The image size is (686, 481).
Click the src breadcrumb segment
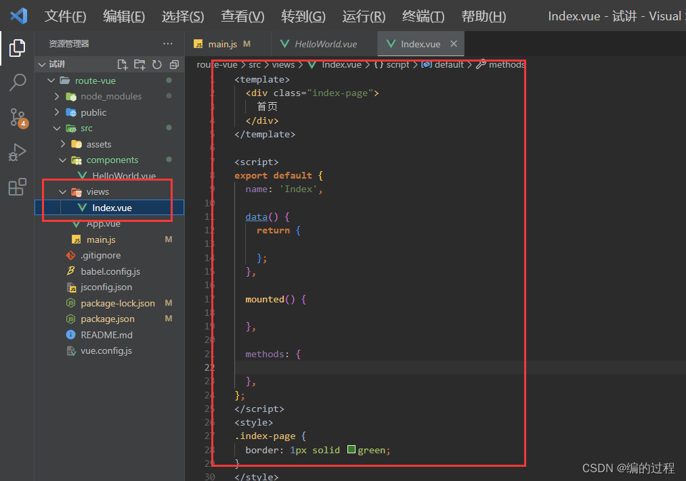click(255, 65)
